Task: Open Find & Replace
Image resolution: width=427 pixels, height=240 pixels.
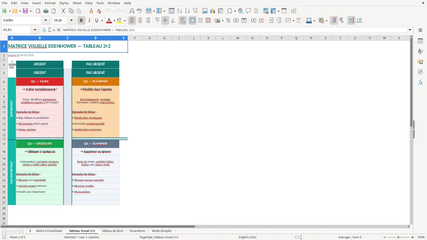Action: click(132, 11)
